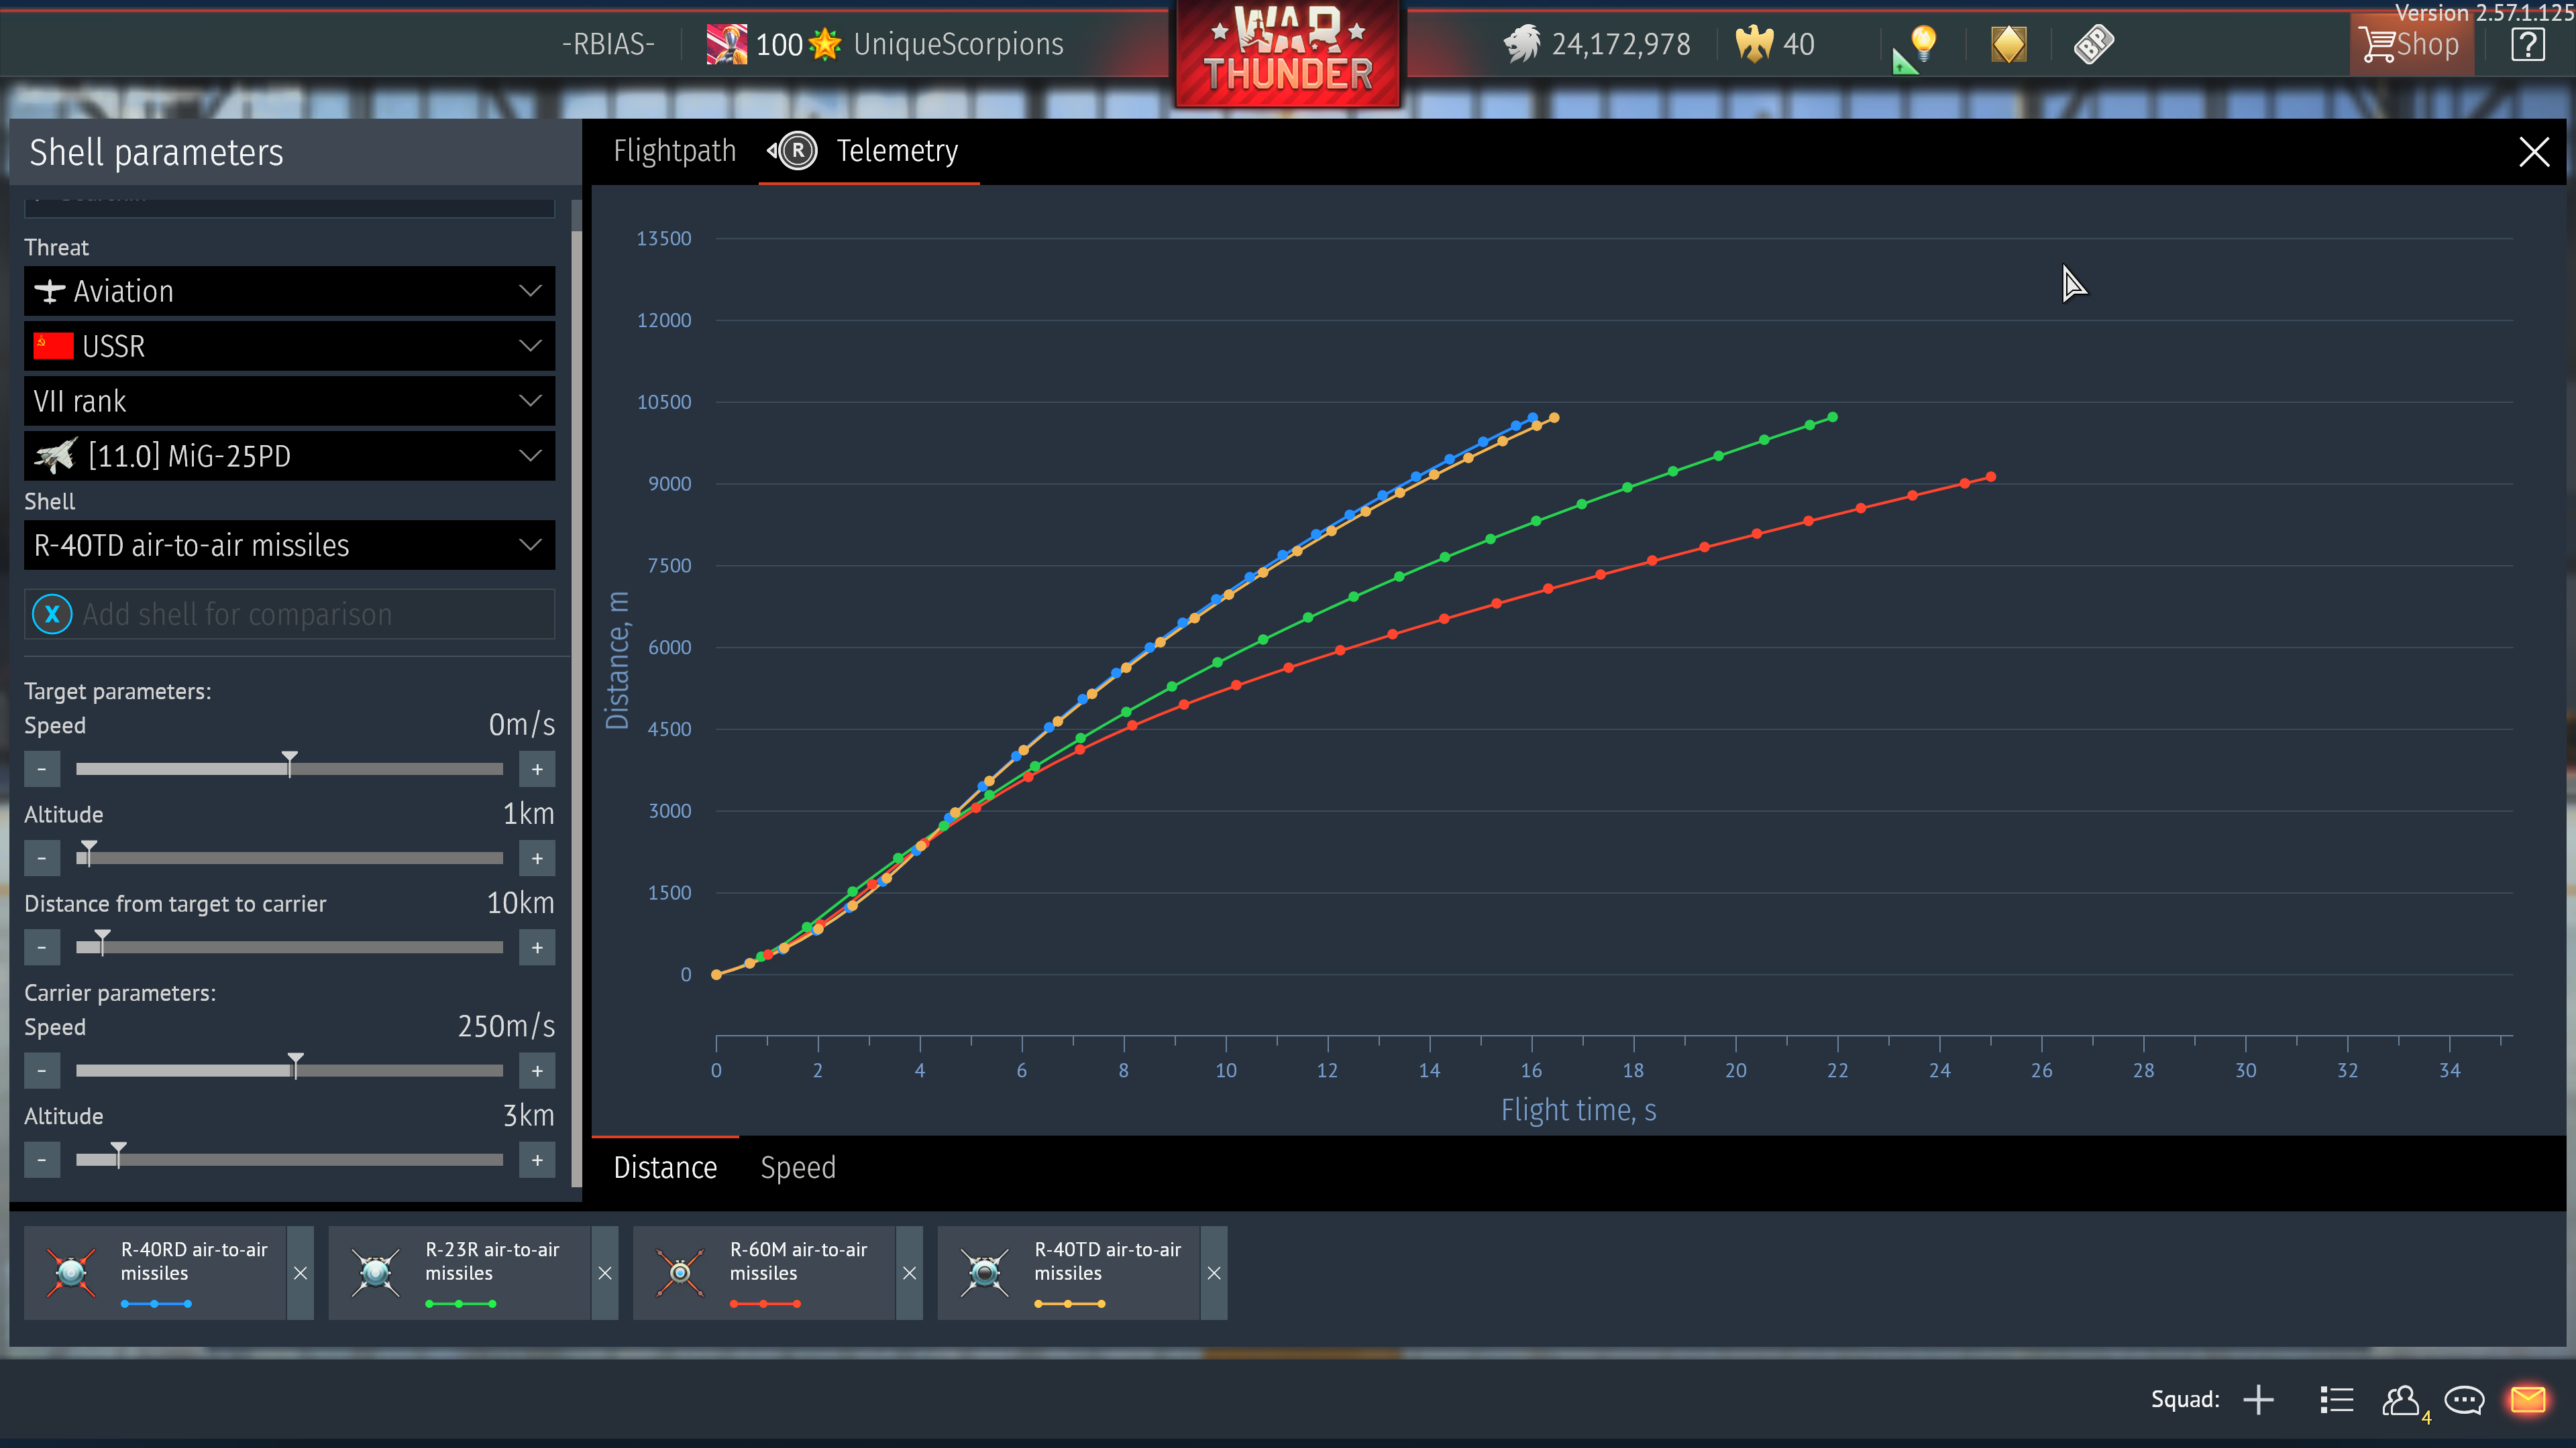The height and width of the screenshot is (1448, 2576).
Task: Add squad member with plus icon
Action: [x=2258, y=1399]
